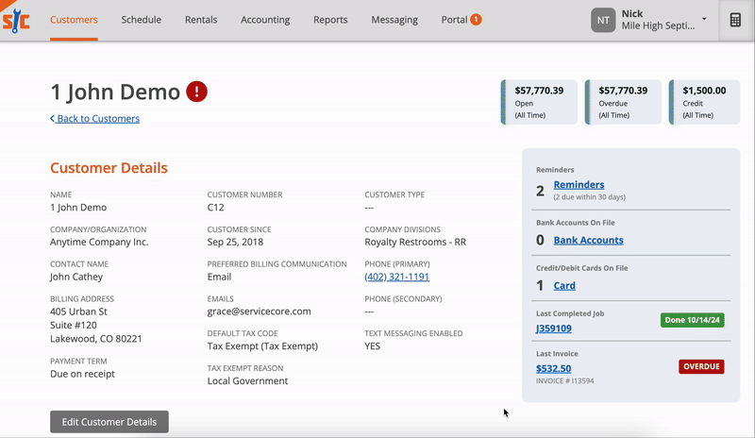Screen dimensions: 755x438
Task: Open the calculator icon in header
Action: tap(735, 20)
